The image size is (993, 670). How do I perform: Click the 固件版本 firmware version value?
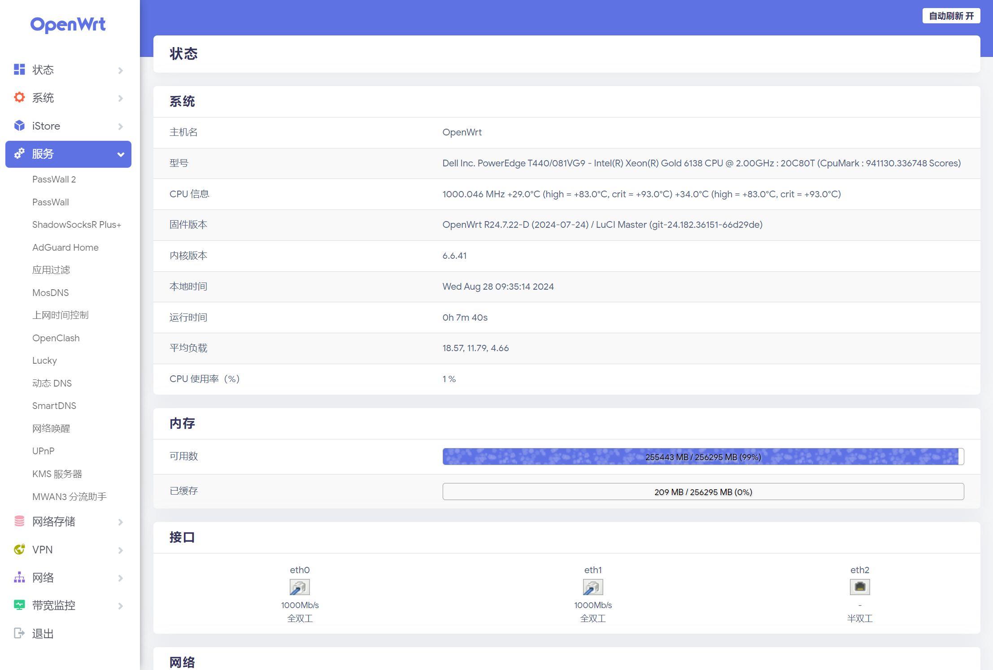(x=602, y=225)
